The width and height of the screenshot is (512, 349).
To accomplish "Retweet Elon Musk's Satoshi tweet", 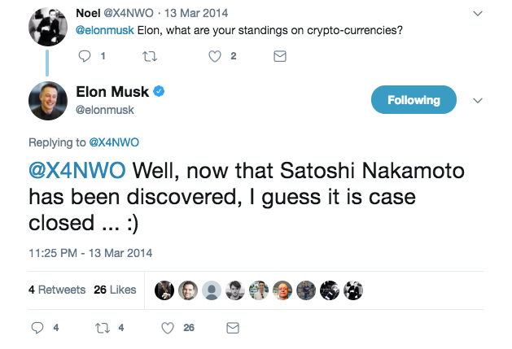I will pyautogui.click(x=102, y=328).
